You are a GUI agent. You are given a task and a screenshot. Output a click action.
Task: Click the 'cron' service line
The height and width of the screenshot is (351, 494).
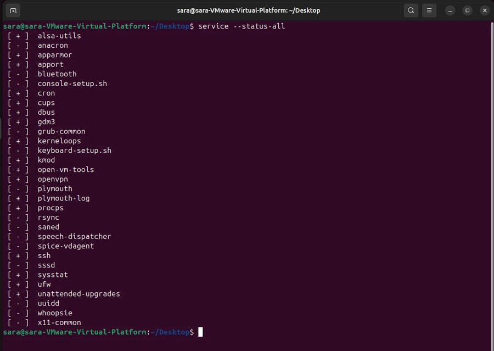tap(31, 93)
